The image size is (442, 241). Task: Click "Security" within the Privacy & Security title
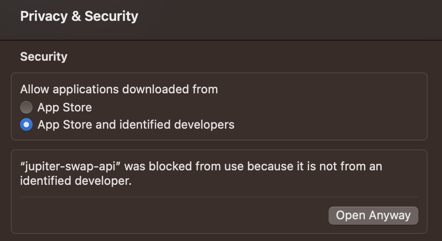[111, 16]
